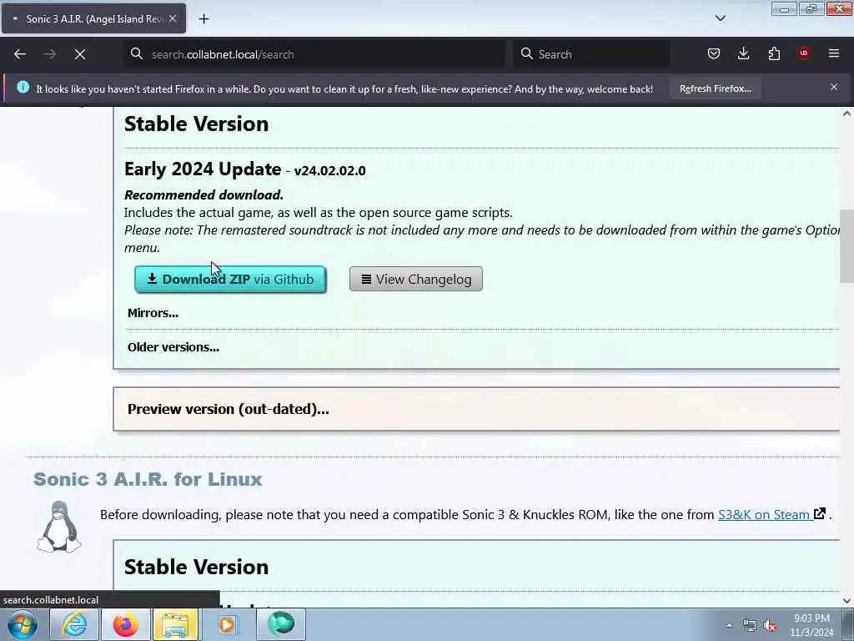
Task: Click the uBlock Origin toolbar icon
Action: tap(804, 53)
